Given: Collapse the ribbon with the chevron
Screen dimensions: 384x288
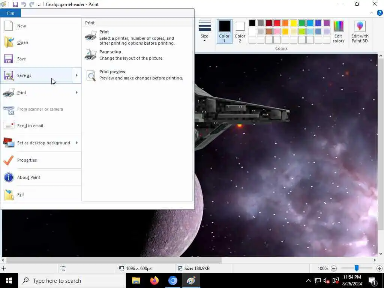Looking at the screenshot, I should pos(372,13).
